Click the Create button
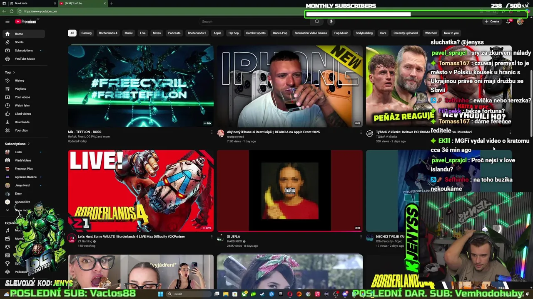 [x=492, y=22]
